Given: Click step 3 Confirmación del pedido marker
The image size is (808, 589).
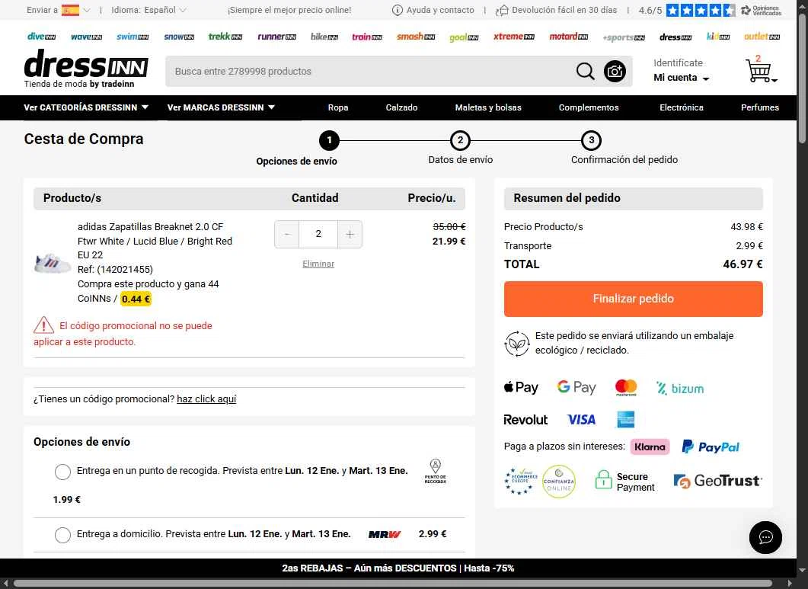Looking at the screenshot, I should 591,140.
